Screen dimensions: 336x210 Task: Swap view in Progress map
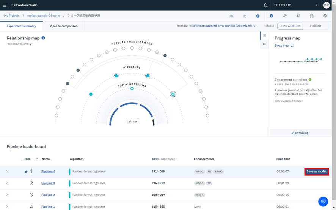point(284,45)
